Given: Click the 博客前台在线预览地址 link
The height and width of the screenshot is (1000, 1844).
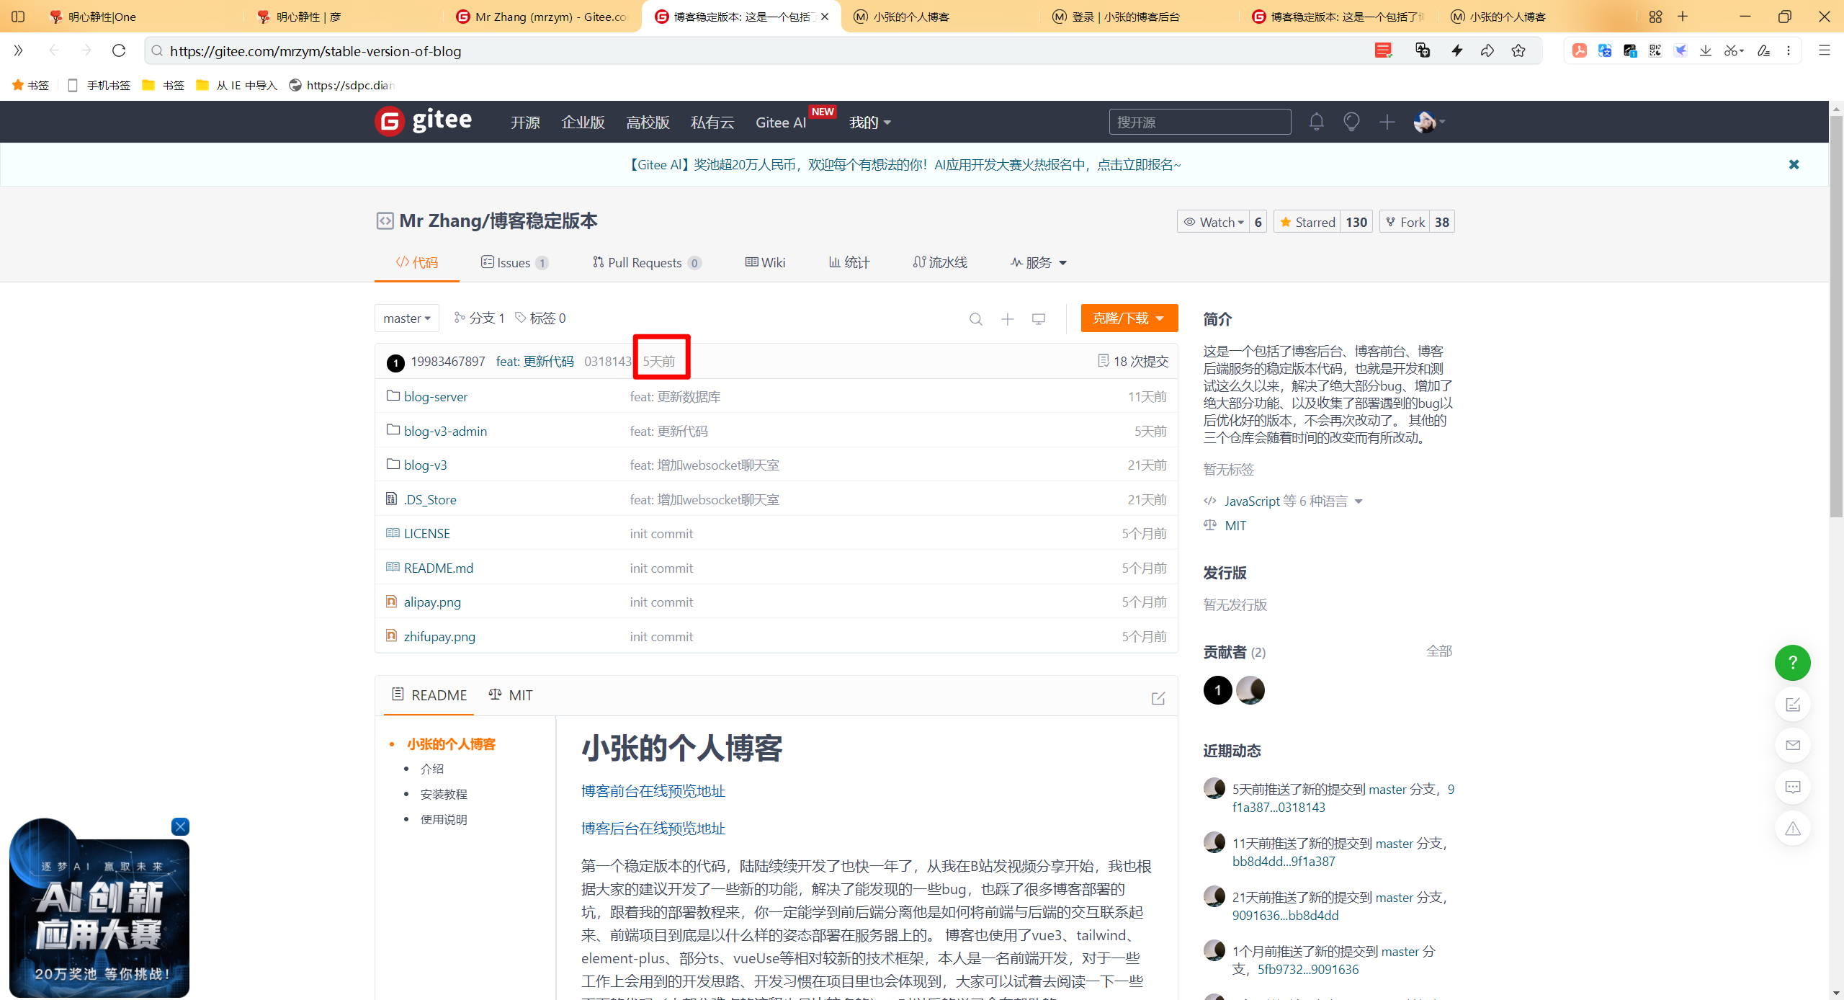Looking at the screenshot, I should coord(653,791).
